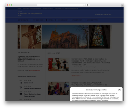Click the WILLKOMMEN ! sidebar heading
Image resolution: width=129 pixels, height=109 pixels.
[23, 52]
